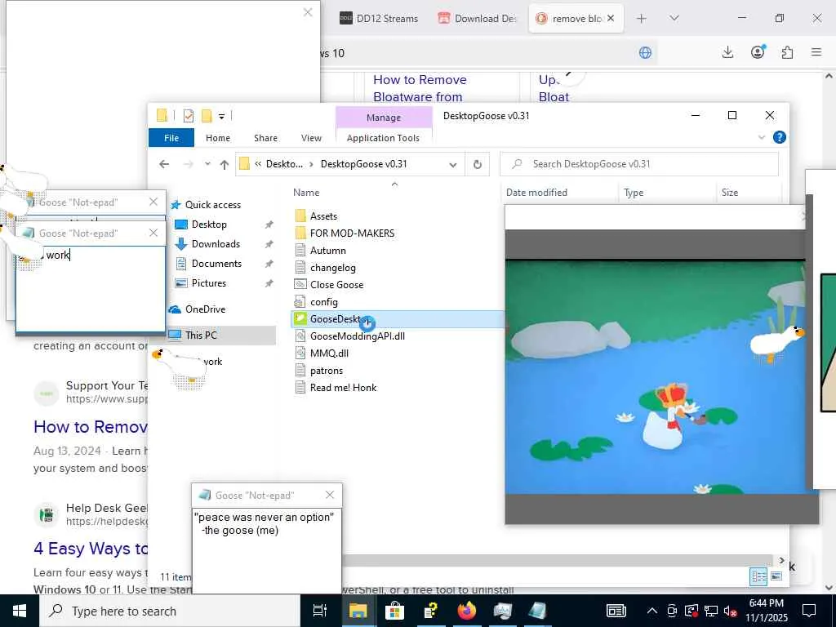Image resolution: width=836 pixels, height=627 pixels.
Task: Select the Home ribbon tab
Action: [x=218, y=137]
